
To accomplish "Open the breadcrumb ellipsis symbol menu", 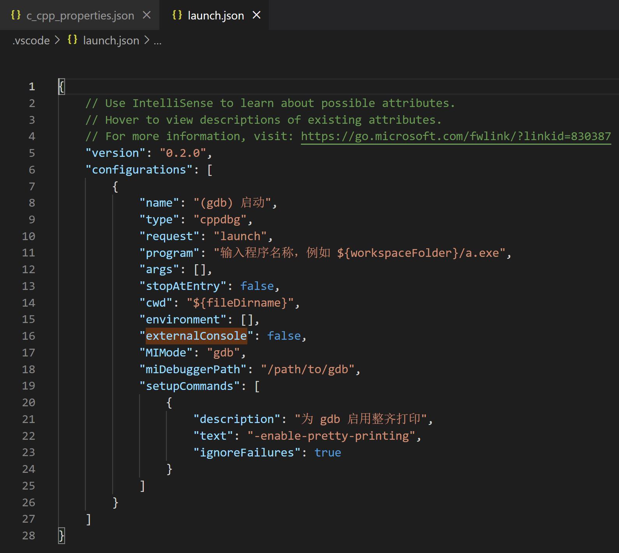I will coord(157,40).
